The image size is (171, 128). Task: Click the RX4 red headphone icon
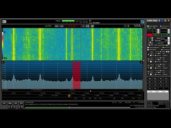pos(149,74)
